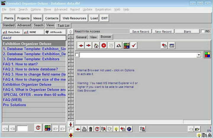Click the RACE field header box
Screen dimensions: 213x138
34,38
